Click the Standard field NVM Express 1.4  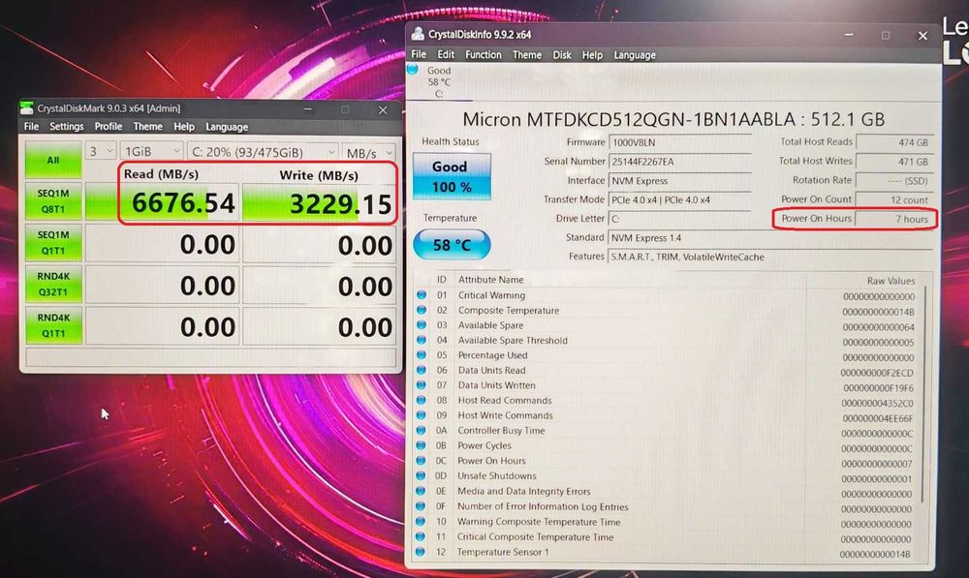770,238
